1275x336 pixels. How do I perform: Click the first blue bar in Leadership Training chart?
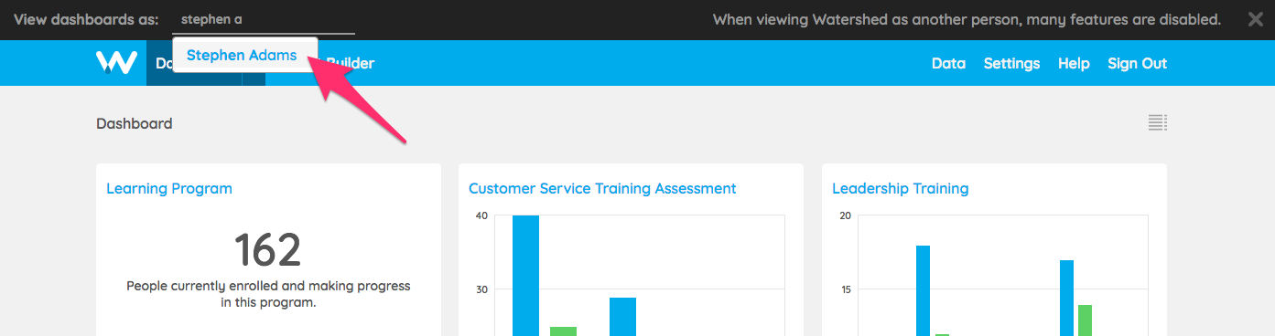[923, 290]
